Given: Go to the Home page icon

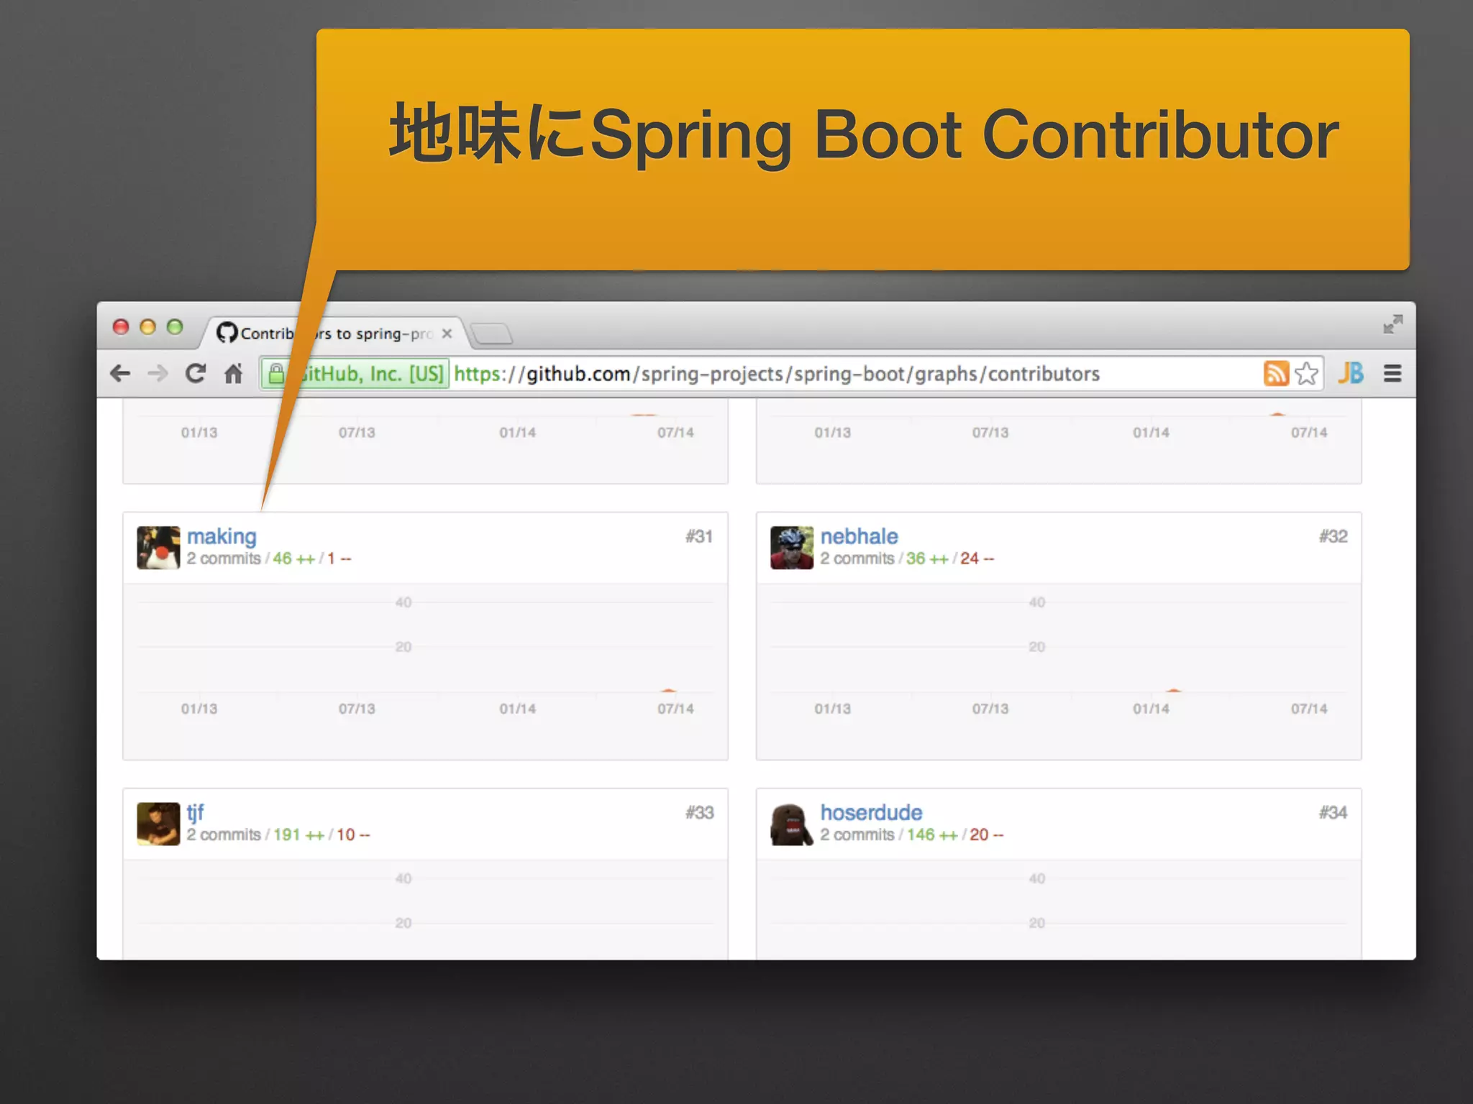Looking at the screenshot, I should pyautogui.click(x=233, y=373).
